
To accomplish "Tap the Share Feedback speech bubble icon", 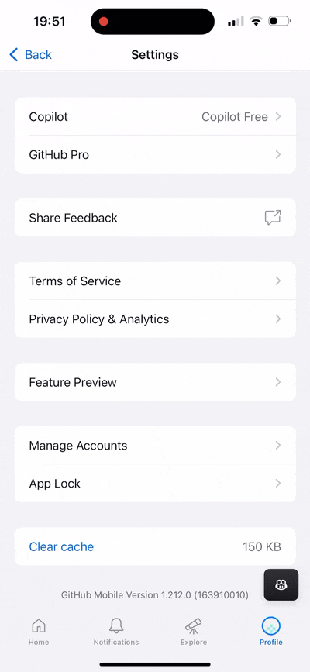I will pyautogui.click(x=273, y=217).
